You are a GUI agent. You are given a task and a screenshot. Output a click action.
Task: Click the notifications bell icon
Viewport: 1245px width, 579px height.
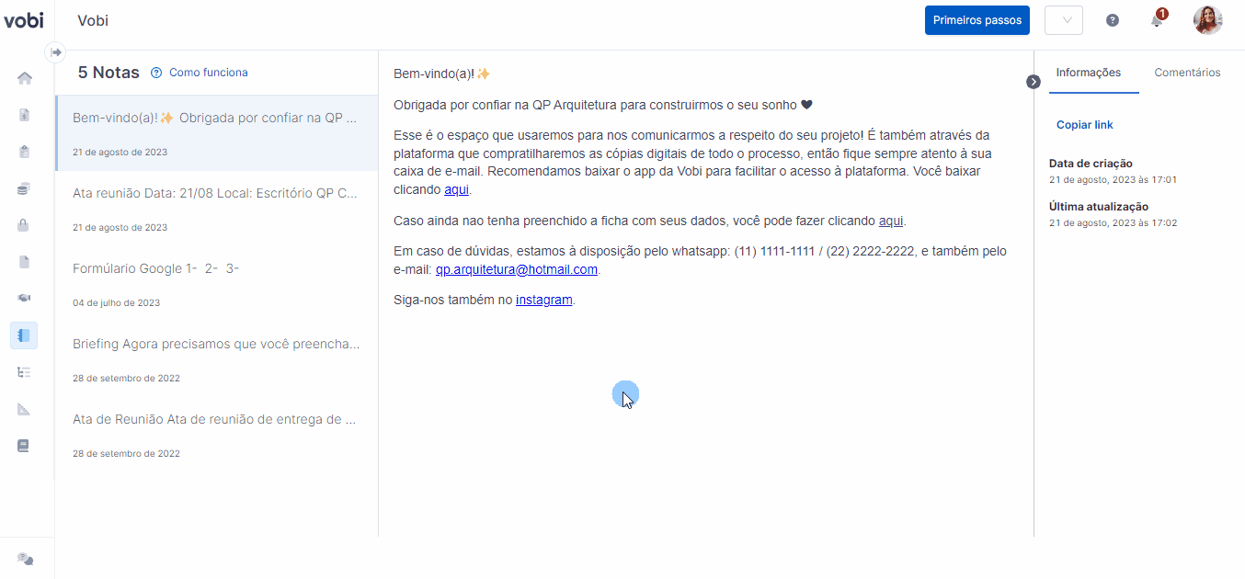pyautogui.click(x=1158, y=19)
